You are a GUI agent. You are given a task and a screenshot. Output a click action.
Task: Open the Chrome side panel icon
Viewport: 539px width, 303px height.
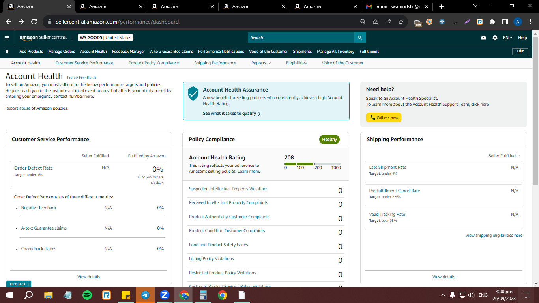pyautogui.click(x=505, y=22)
